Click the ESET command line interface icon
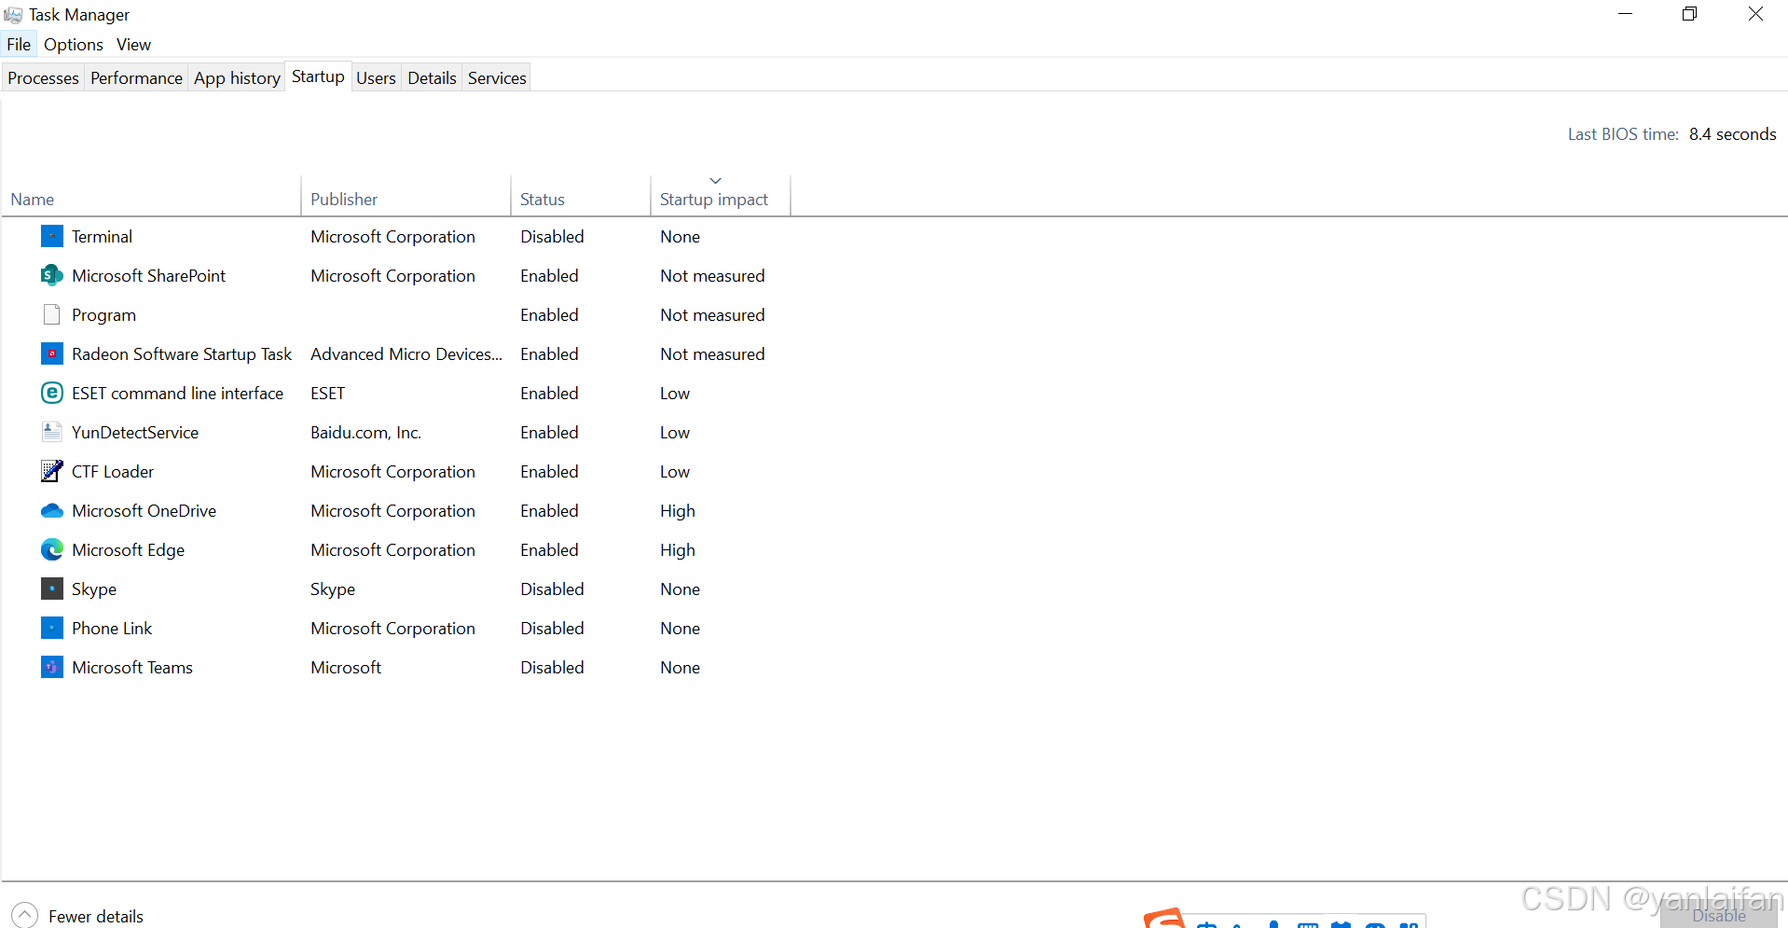Viewport: 1788px width, 928px height. pos(52,394)
